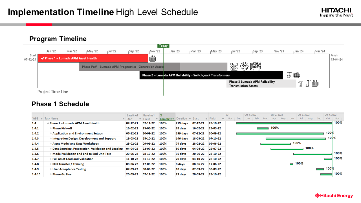The image size is (361, 203).
Task: Click the piping plant icon after Phase PoV
Action: (234, 67)
